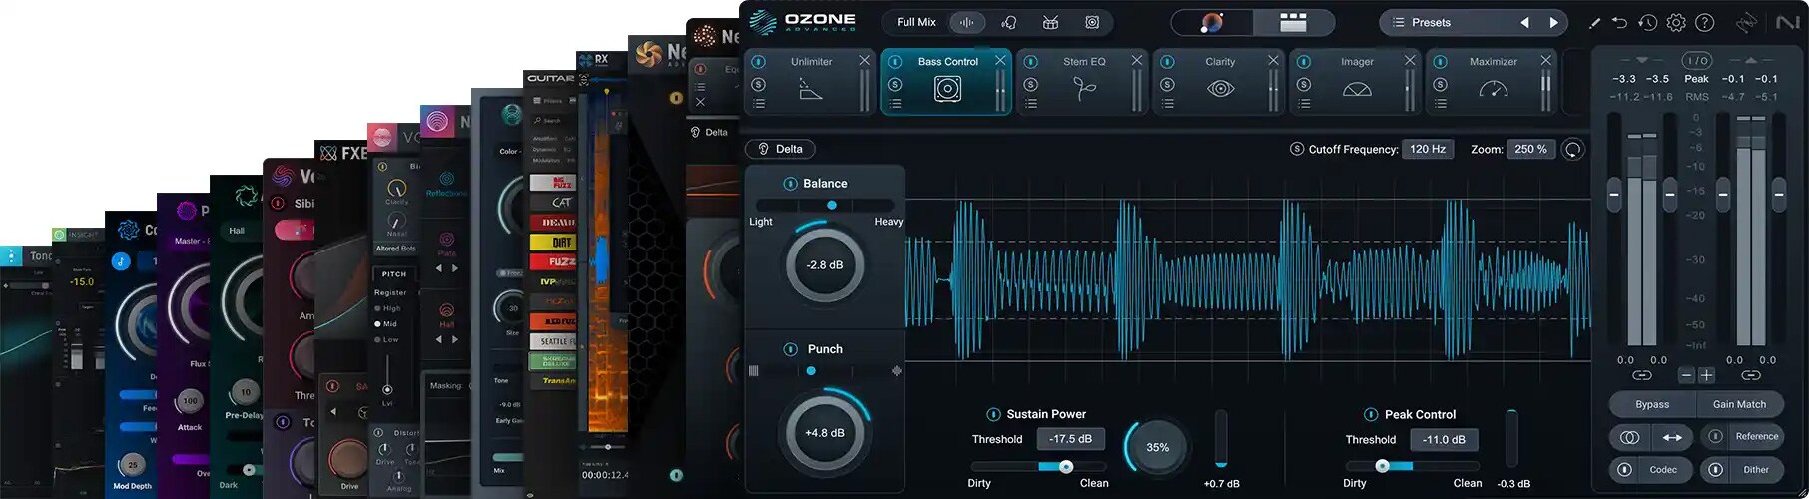Click the Delta listen button

pos(780,149)
